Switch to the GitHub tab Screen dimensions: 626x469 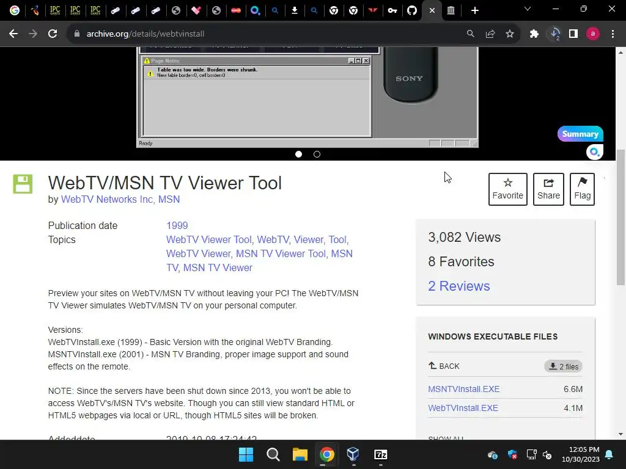pos(411,10)
